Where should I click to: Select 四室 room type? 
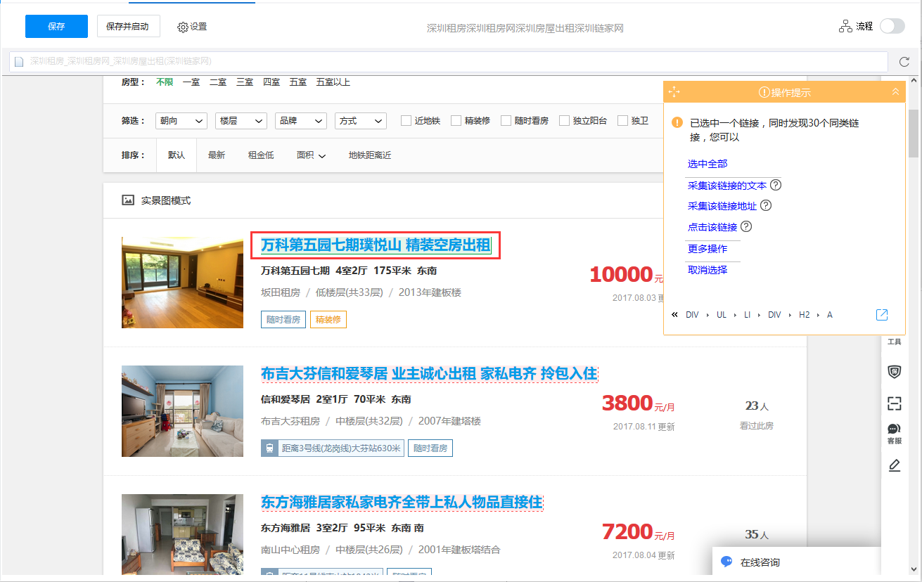point(271,82)
